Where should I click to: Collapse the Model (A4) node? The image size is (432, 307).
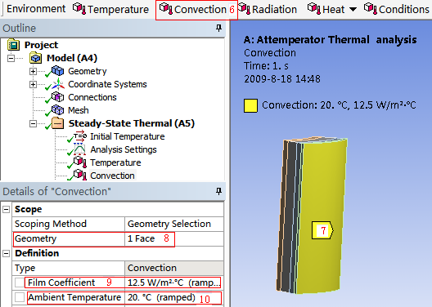click(x=11, y=58)
